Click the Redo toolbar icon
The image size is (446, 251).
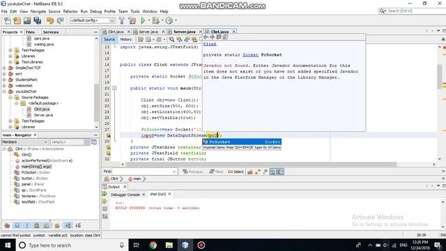click(60, 20)
